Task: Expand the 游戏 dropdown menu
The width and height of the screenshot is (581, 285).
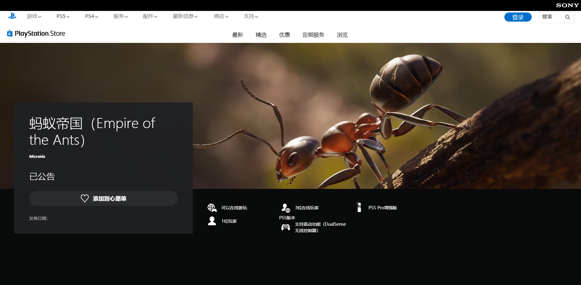Action: [34, 16]
